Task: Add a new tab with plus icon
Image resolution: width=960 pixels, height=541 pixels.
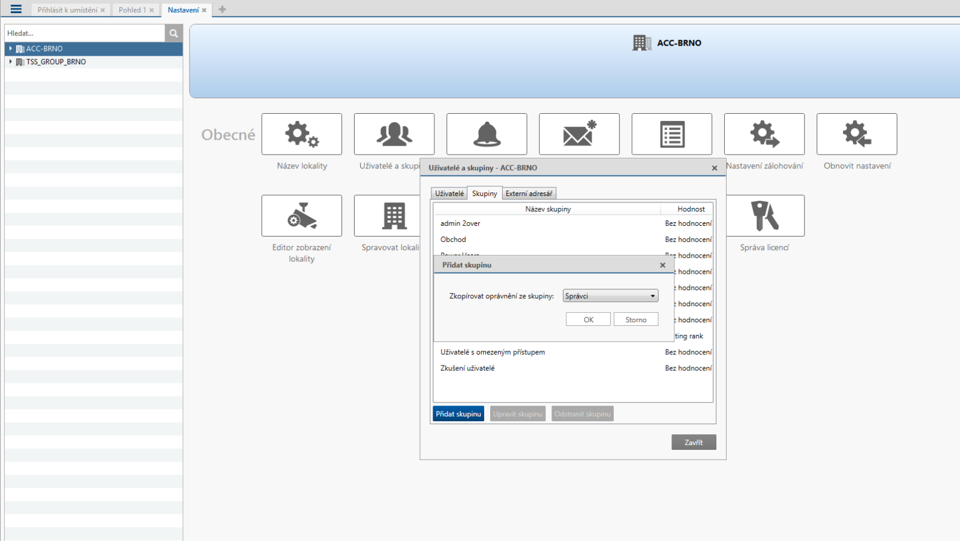Action: (x=223, y=10)
